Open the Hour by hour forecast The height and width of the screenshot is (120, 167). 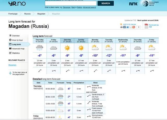18,40
